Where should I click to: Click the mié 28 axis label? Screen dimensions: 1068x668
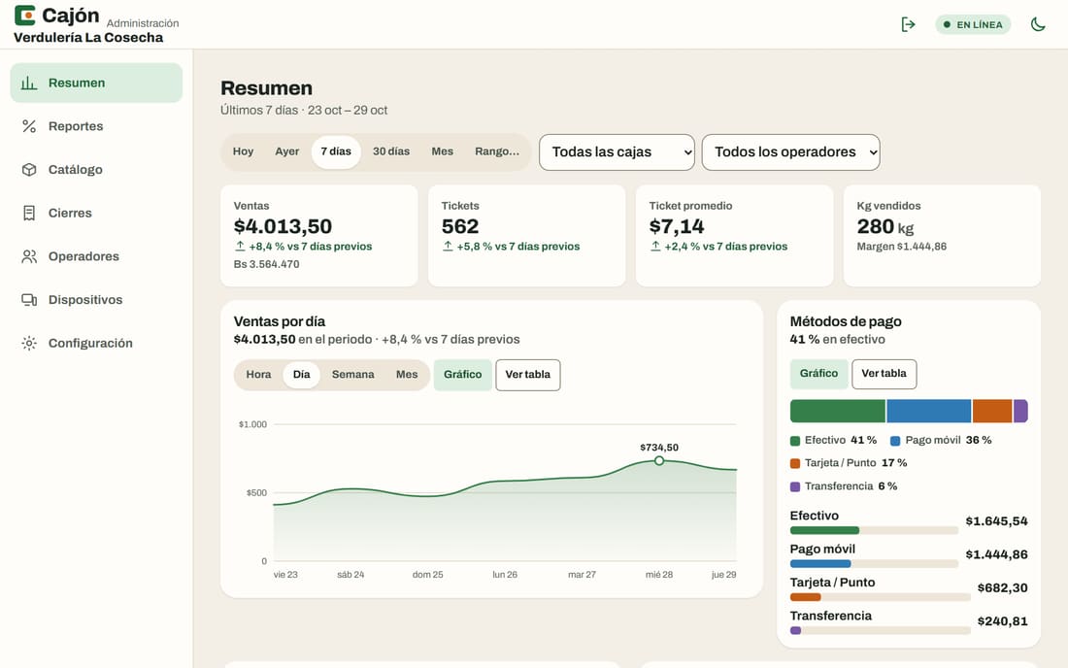[x=658, y=575]
